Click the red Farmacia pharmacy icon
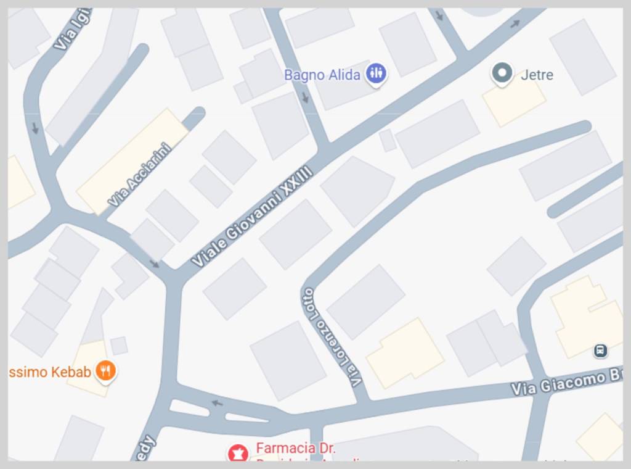The image size is (631, 469). pyautogui.click(x=238, y=454)
